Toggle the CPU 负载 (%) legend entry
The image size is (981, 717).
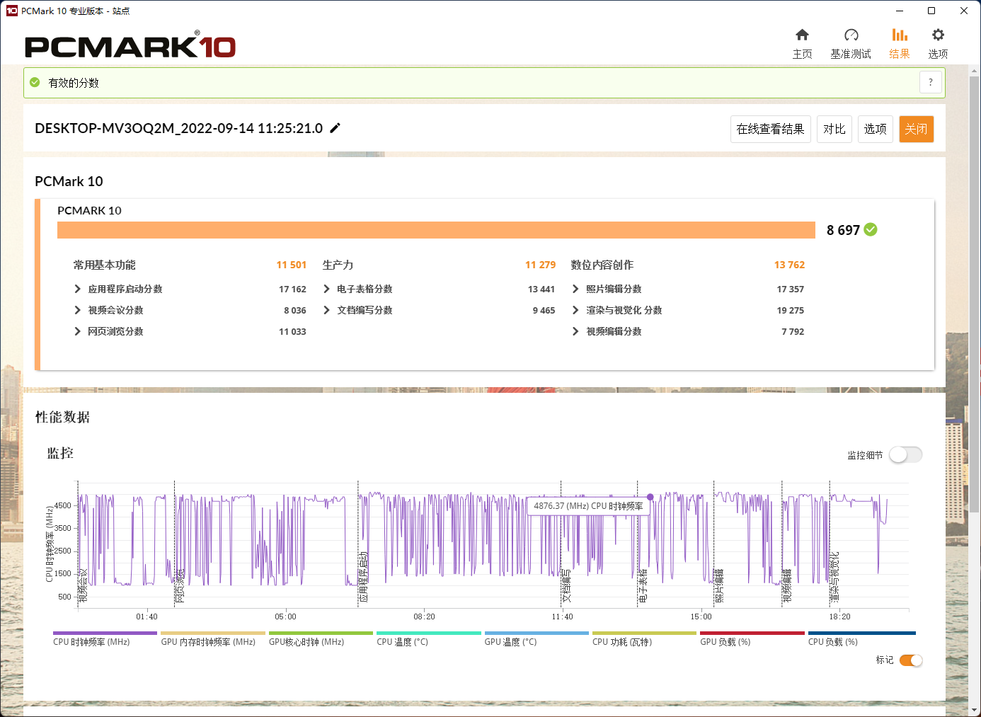point(861,638)
